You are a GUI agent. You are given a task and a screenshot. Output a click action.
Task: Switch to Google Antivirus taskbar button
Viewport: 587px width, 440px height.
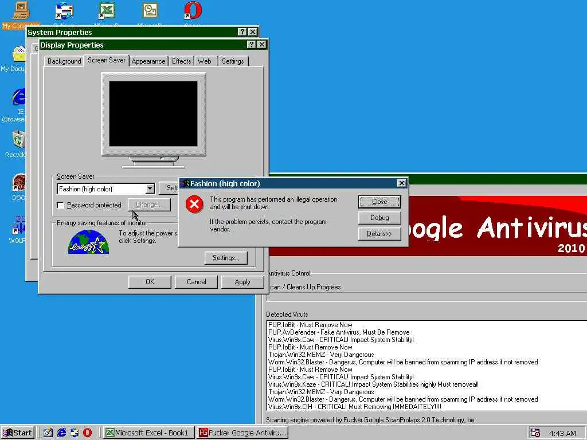pos(242,433)
